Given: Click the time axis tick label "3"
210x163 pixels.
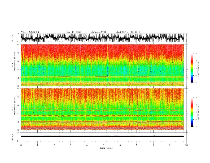Looking at the screenshot, I should tap(71, 145).
